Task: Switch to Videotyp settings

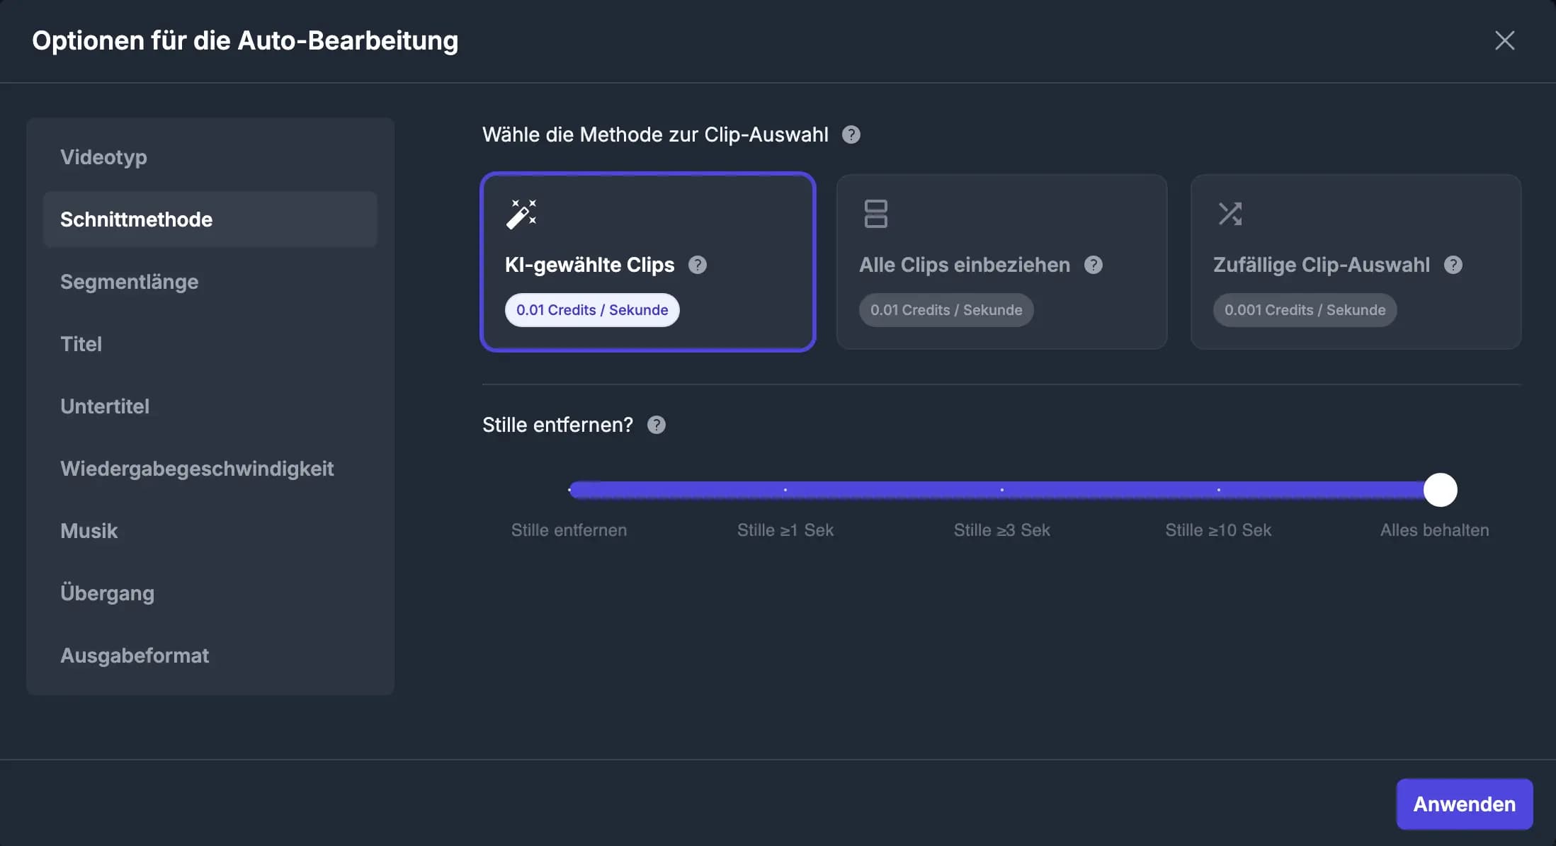Action: [103, 157]
